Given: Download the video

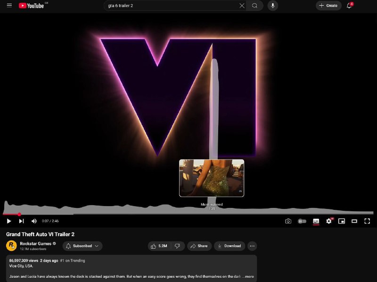Looking at the screenshot, I should 229,246.
